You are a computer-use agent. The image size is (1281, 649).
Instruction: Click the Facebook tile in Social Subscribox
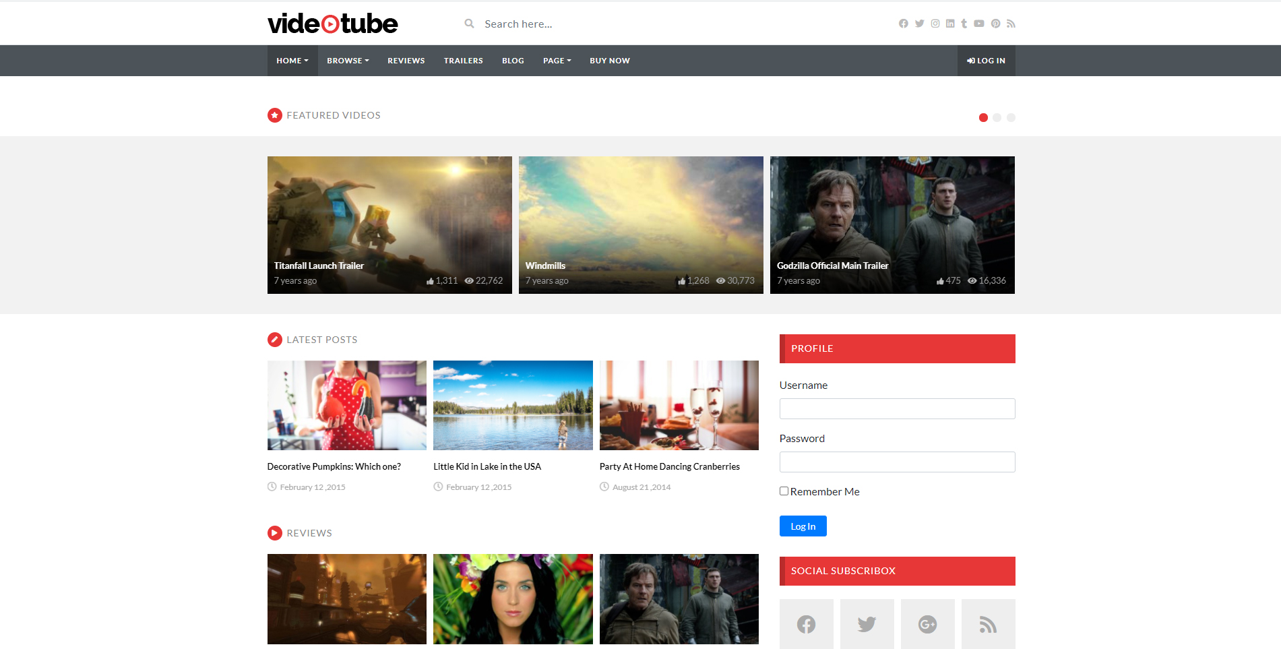[806, 624]
